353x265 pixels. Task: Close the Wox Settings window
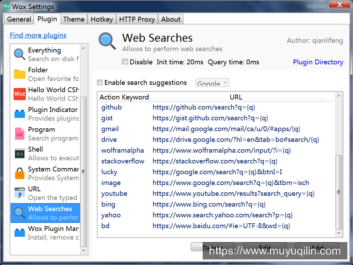[339, 5]
